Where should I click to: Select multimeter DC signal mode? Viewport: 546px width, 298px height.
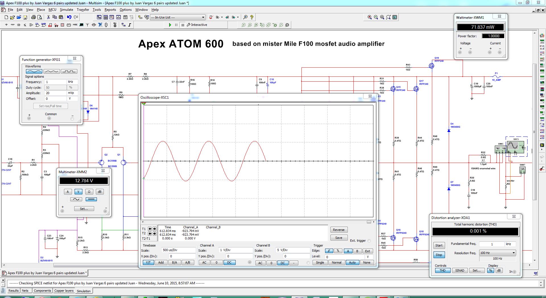[91, 199]
